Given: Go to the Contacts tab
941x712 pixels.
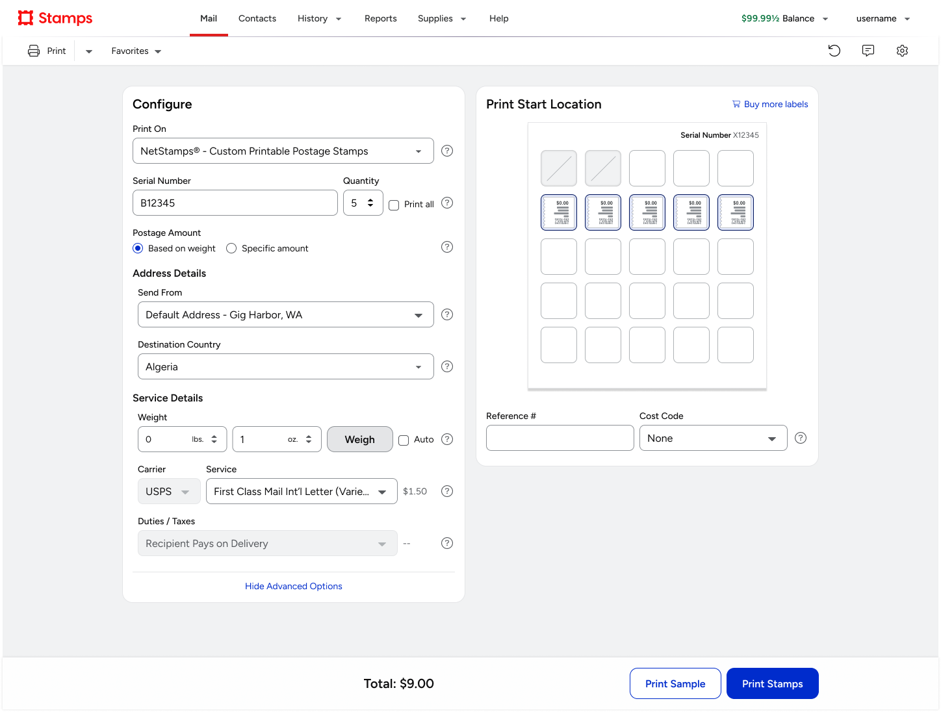Looking at the screenshot, I should click(257, 18).
